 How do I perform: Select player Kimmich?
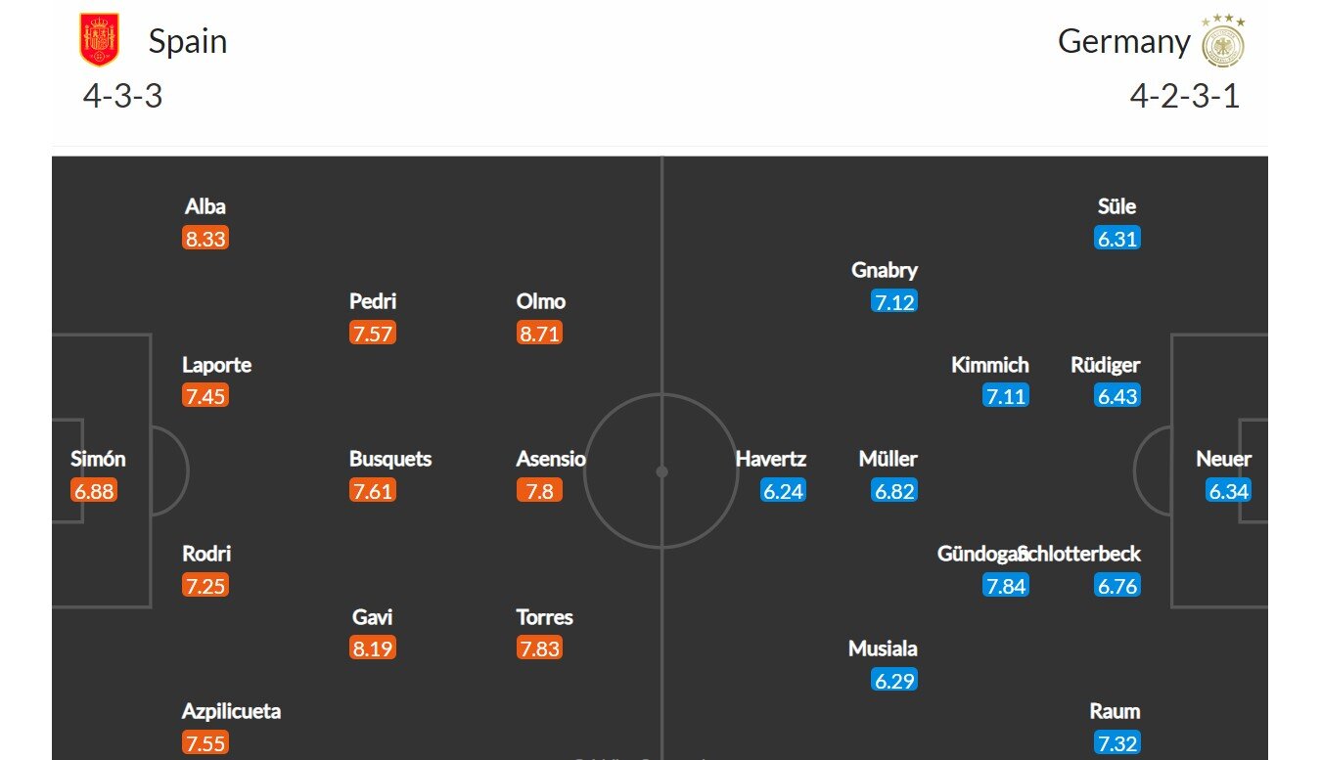pos(990,365)
